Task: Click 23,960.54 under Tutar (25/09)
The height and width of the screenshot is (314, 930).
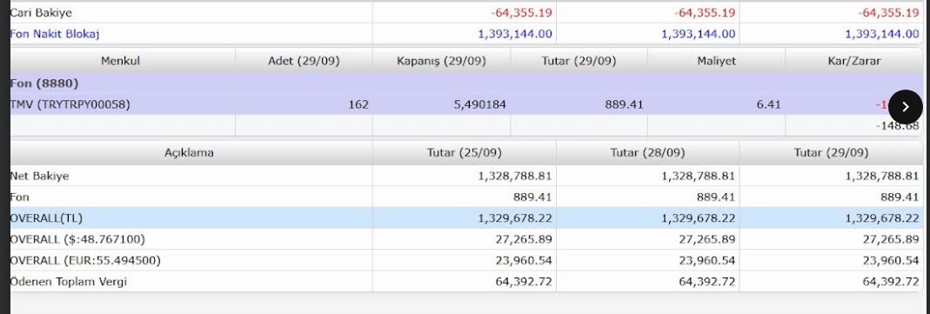Action: (x=524, y=261)
